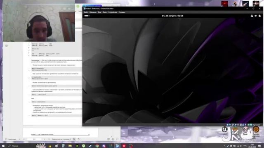Viewport: 264px width, 148px height.
Task: Show hidden system tray icons chevron
Action: click(224, 146)
